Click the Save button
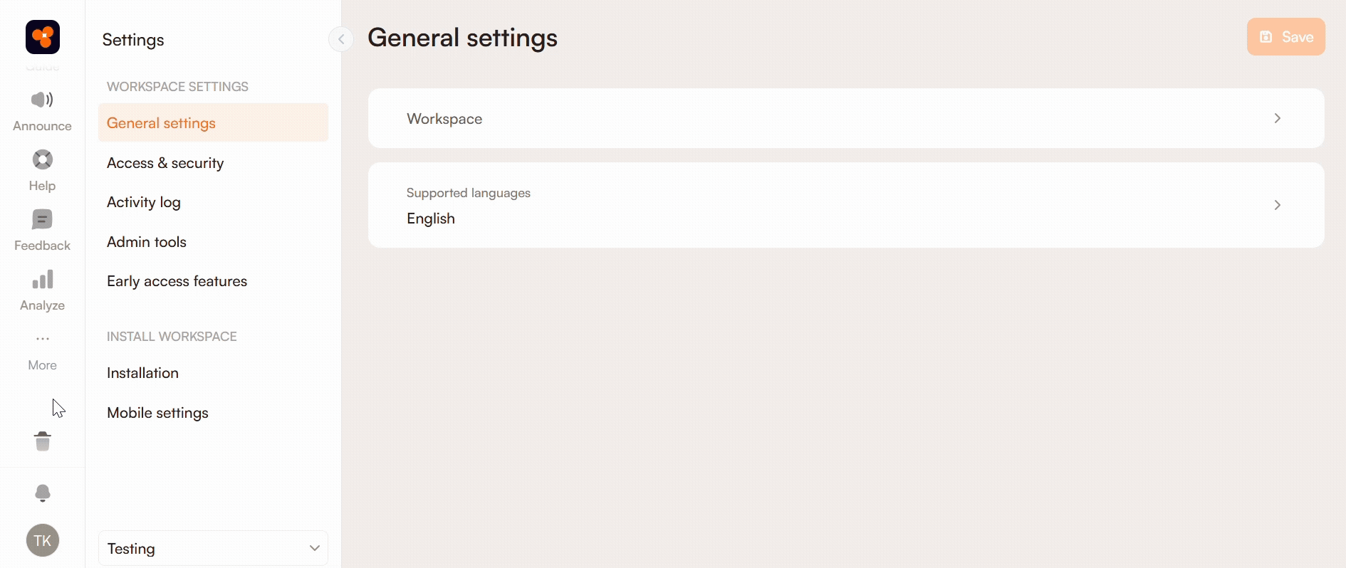Image resolution: width=1346 pixels, height=568 pixels. pyautogui.click(x=1285, y=37)
